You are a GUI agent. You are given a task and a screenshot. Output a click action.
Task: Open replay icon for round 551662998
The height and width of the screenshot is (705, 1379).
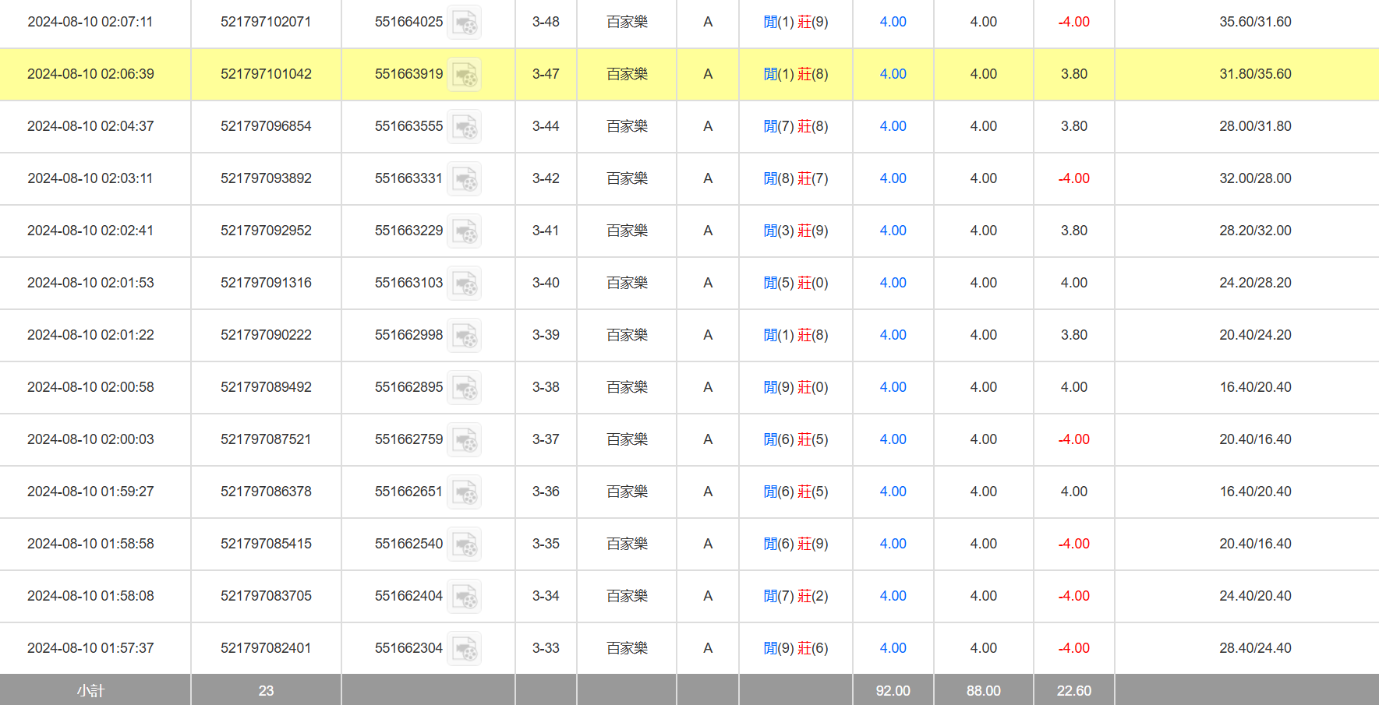[465, 336]
